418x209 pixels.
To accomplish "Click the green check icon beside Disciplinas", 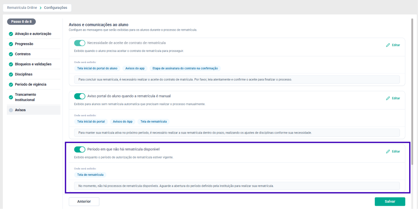I will (11, 74).
